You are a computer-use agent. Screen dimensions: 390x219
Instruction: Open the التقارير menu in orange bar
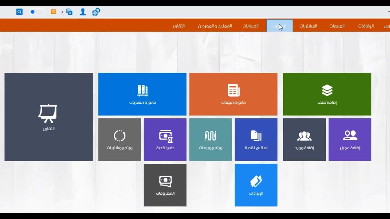tap(179, 26)
